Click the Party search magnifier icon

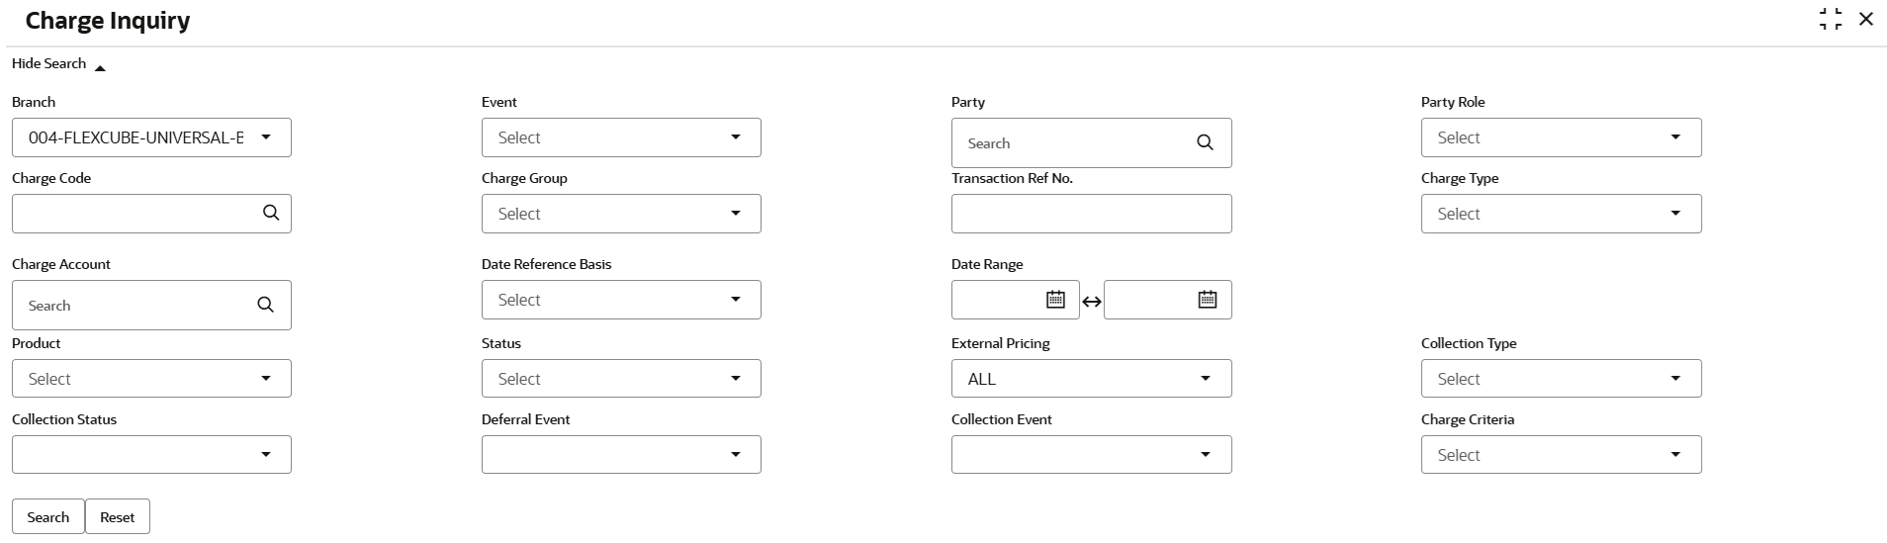(x=1205, y=143)
